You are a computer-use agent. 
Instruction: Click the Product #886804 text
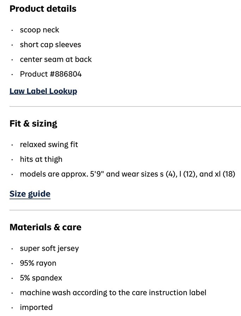click(x=51, y=74)
